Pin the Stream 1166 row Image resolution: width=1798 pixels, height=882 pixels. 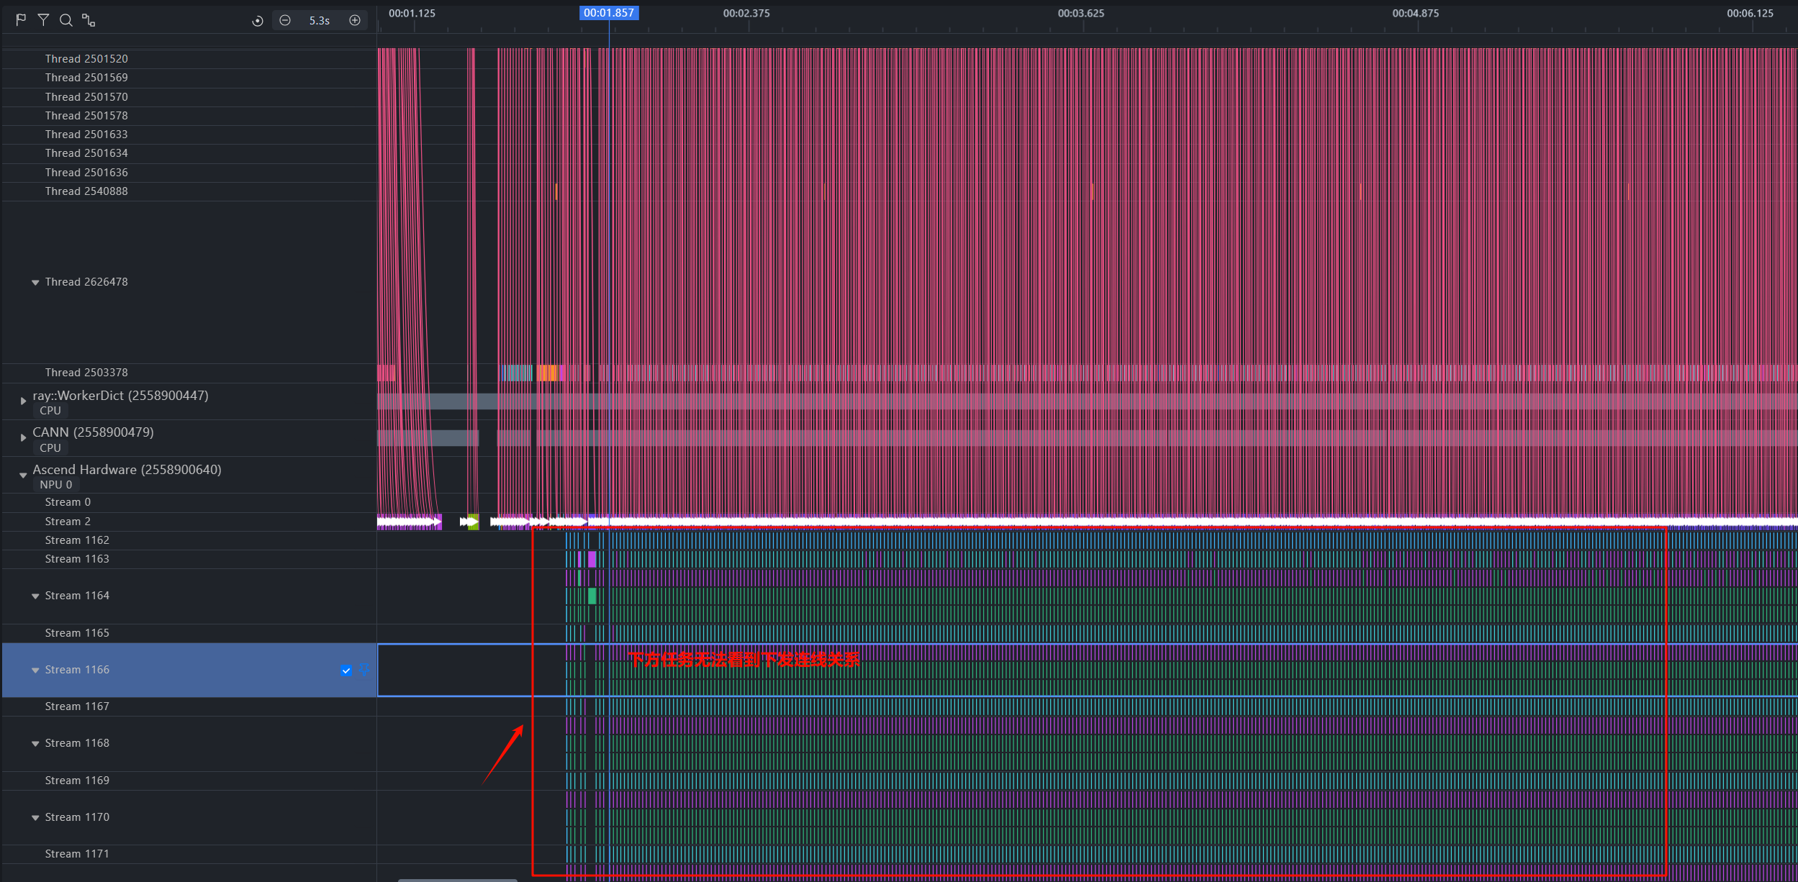pos(364,670)
